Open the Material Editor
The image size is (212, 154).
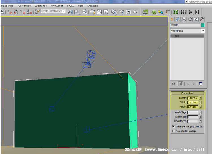pyautogui.click(x=114, y=12)
